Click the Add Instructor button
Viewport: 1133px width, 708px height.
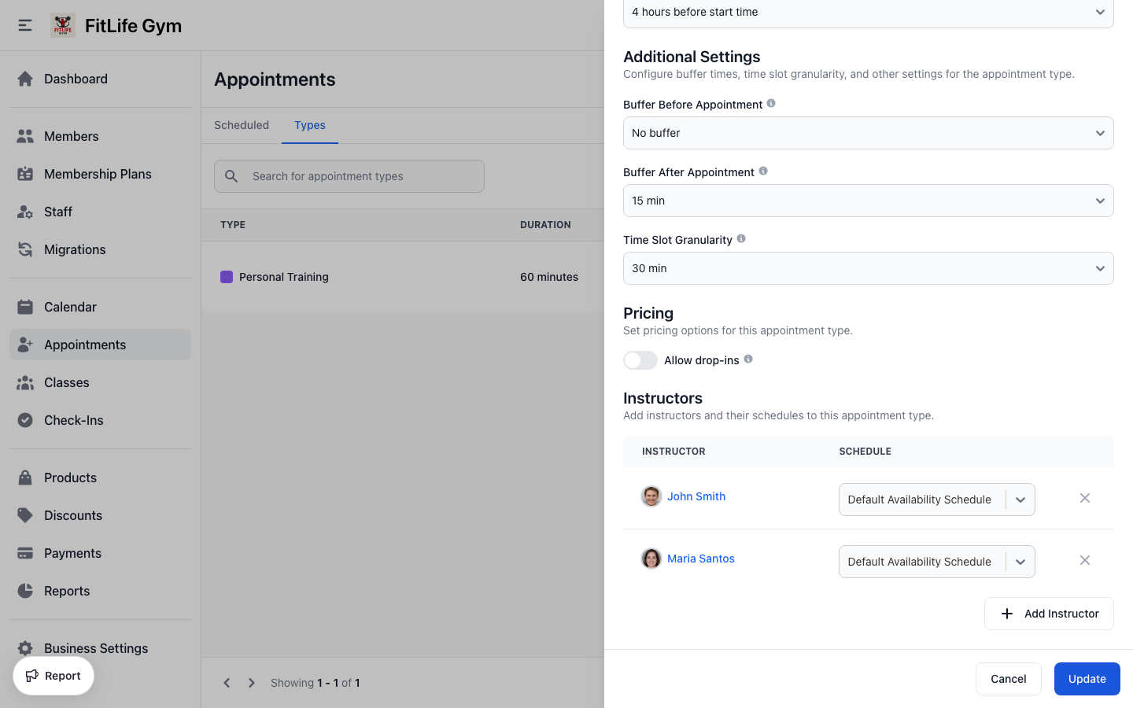pyautogui.click(x=1049, y=613)
